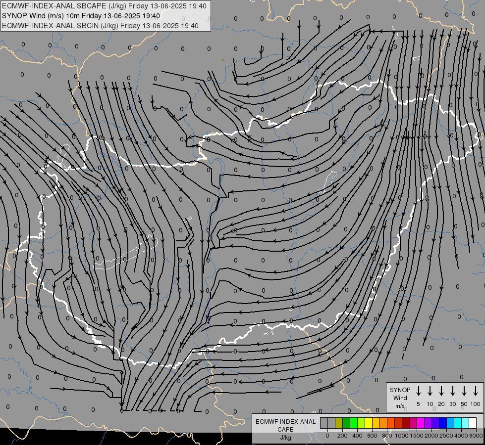Click the 2000 tick label on CAPE scale
485x445 pixels.
(431, 436)
